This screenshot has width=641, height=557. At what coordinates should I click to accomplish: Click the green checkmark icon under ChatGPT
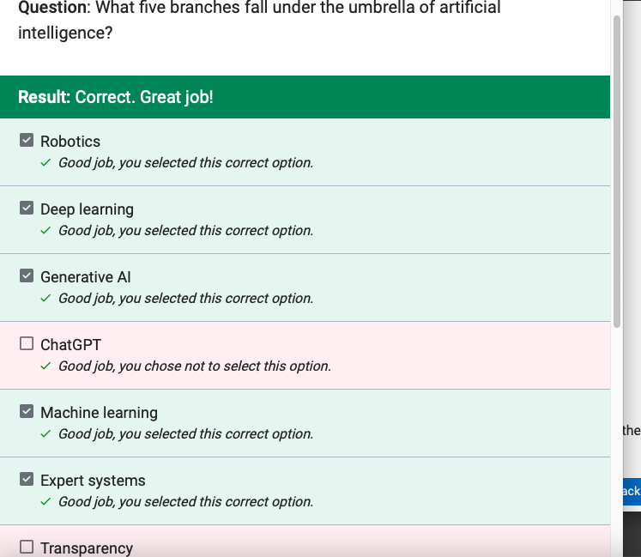click(45, 366)
